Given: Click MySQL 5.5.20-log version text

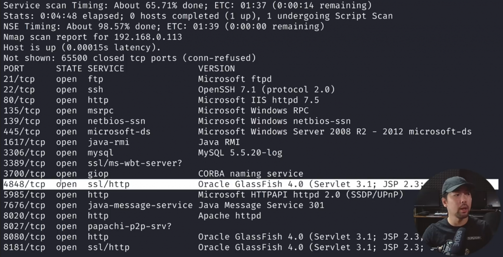Looking at the screenshot, I should pyautogui.click(x=240, y=153).
